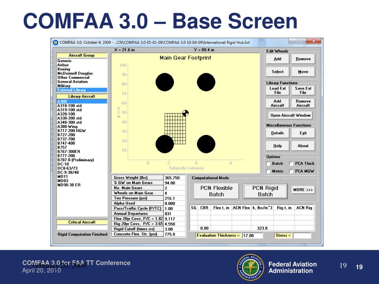Edit Tire Pressure value 216.1
This screenshot has width=379, height=284.
[175, 198]
